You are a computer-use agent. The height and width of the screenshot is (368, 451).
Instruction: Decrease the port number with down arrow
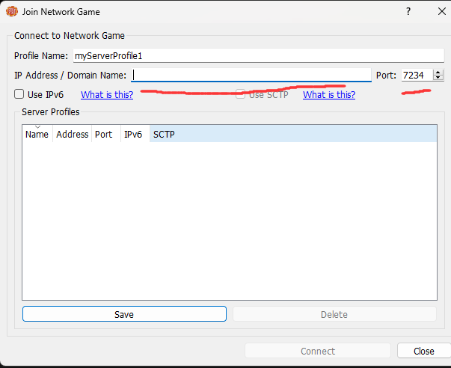[438, 78]
